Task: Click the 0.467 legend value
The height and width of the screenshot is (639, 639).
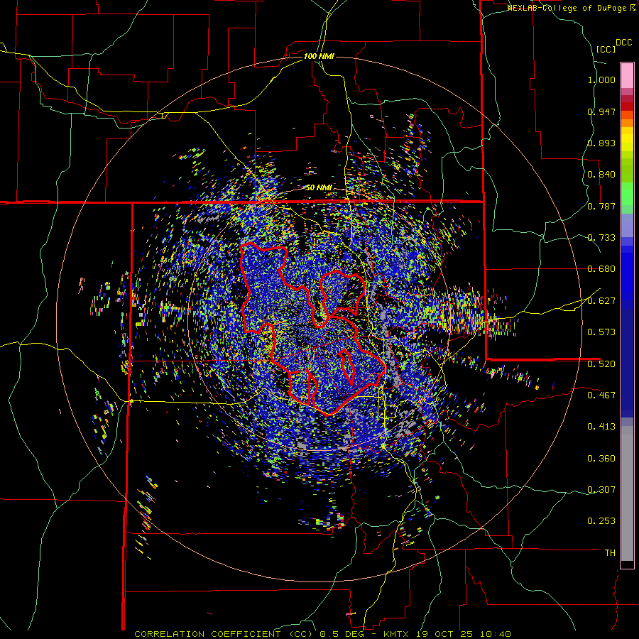Action: click(601, 395)
